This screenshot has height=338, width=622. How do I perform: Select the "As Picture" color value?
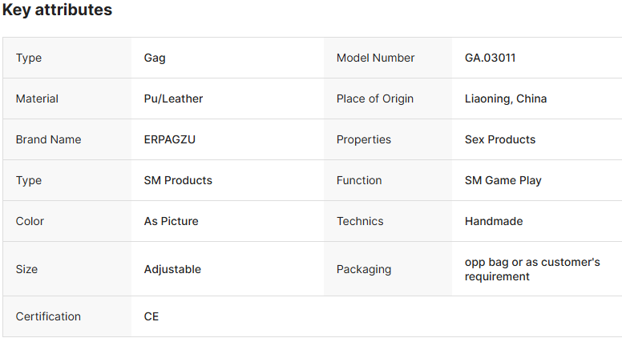coord(171,221)
